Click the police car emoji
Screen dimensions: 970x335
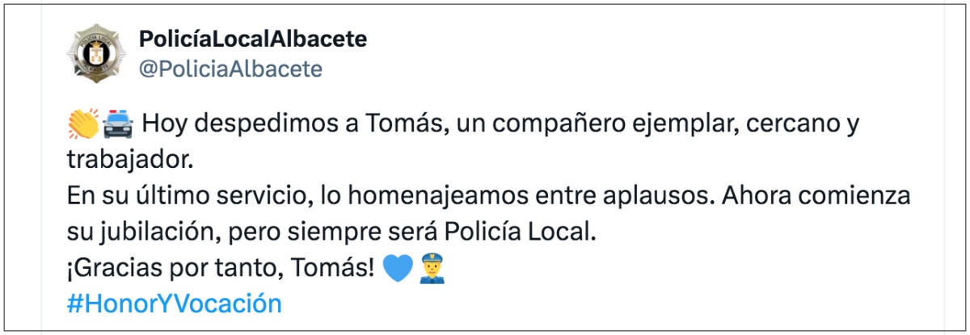point(114,125)
